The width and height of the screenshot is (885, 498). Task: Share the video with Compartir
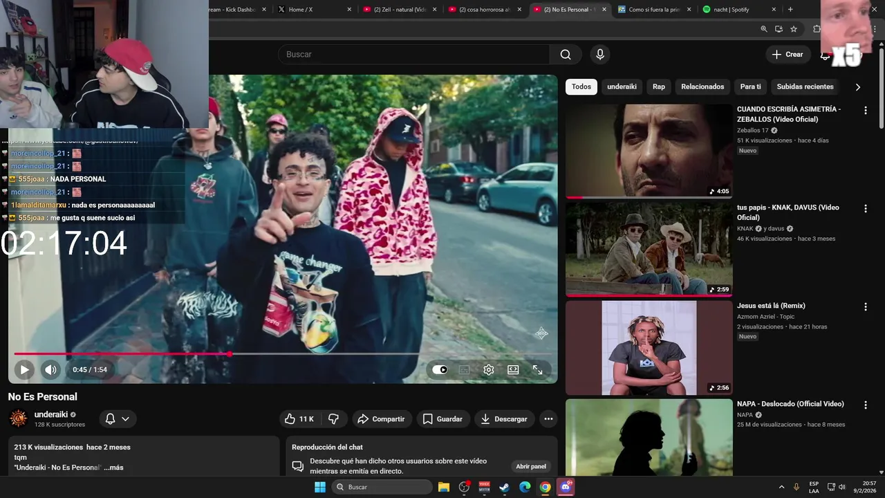382,419
